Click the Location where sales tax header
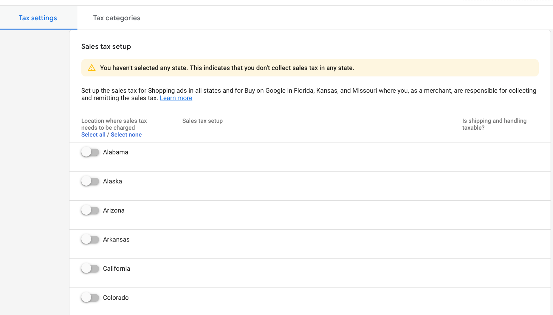This screenshot has height=315, width=553. point(114,124)
